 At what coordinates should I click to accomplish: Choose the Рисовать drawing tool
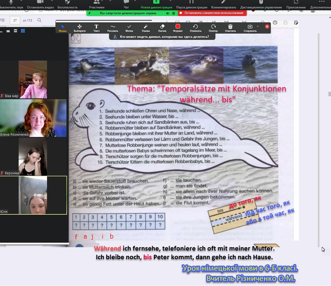pos(113,28)
